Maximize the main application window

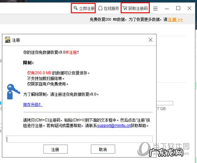pyautogui.click(x=178, y=8)
